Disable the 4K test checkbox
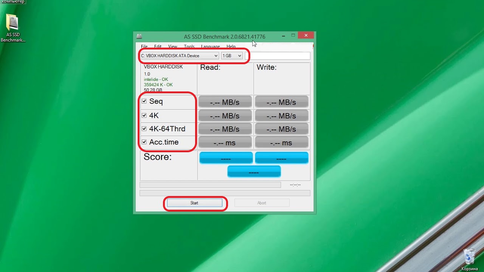Screen dimensions: 484x272 [x=144, y=115]
